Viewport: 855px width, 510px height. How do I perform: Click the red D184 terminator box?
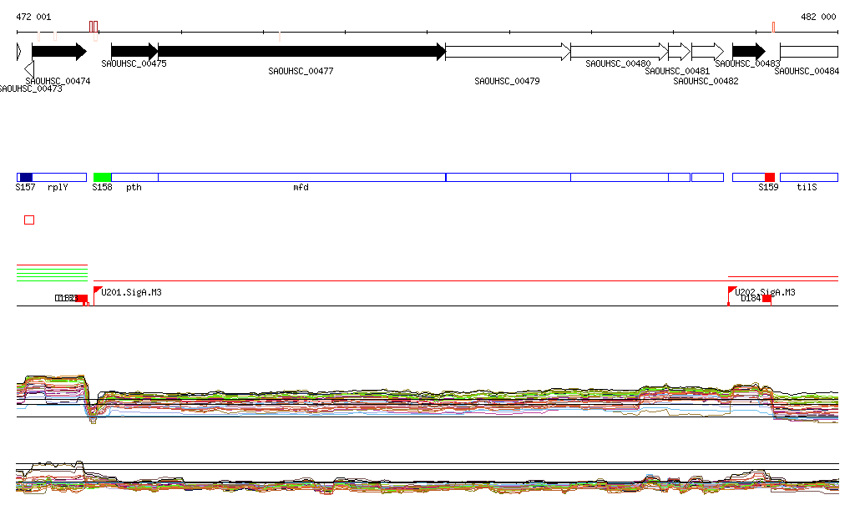[766, 299]
